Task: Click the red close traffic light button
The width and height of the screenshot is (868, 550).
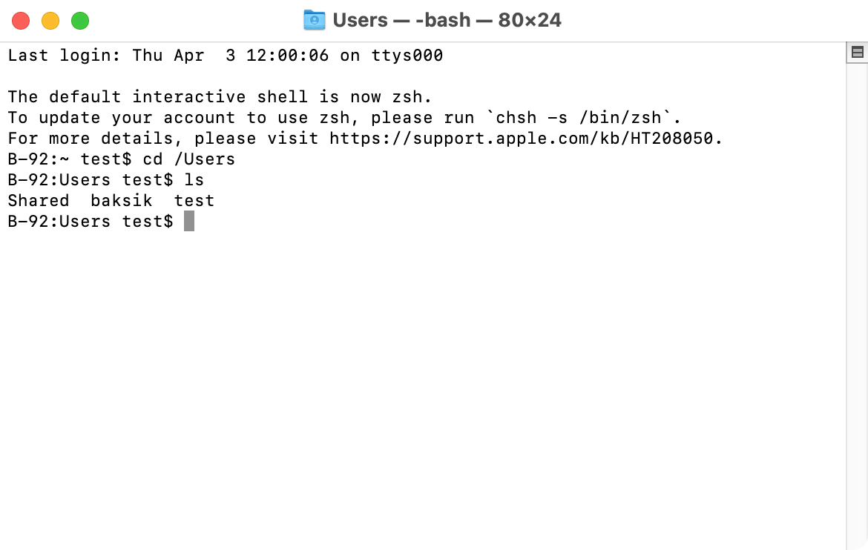Action: (21, 21)
